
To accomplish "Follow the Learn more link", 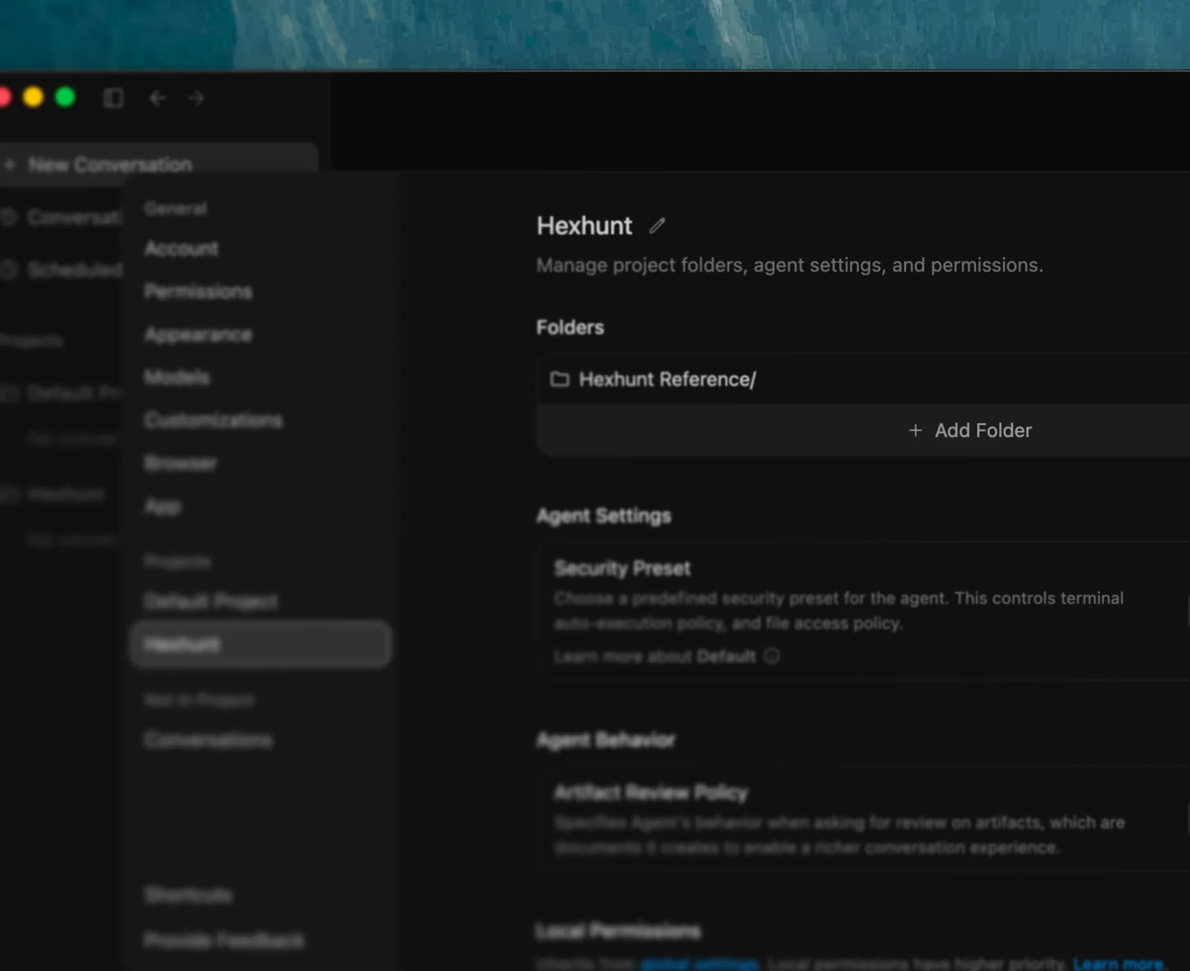I will pos(1118,963).
